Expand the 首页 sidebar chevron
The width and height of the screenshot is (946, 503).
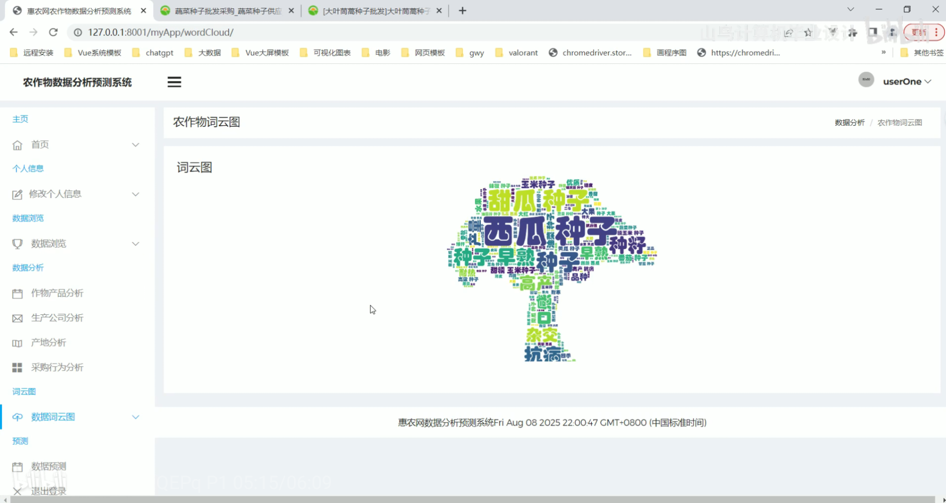click(x=135, y=145)
